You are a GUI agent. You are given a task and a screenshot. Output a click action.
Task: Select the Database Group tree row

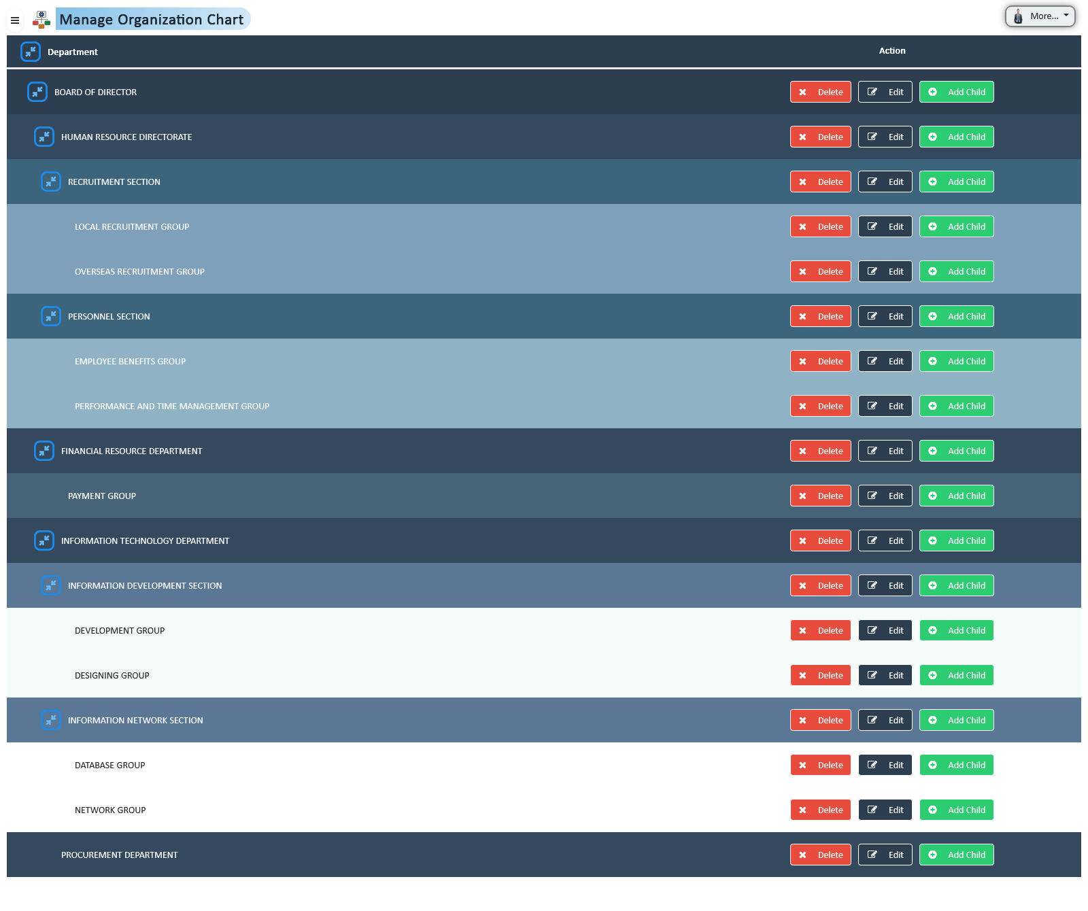click(x=110, y=765)
